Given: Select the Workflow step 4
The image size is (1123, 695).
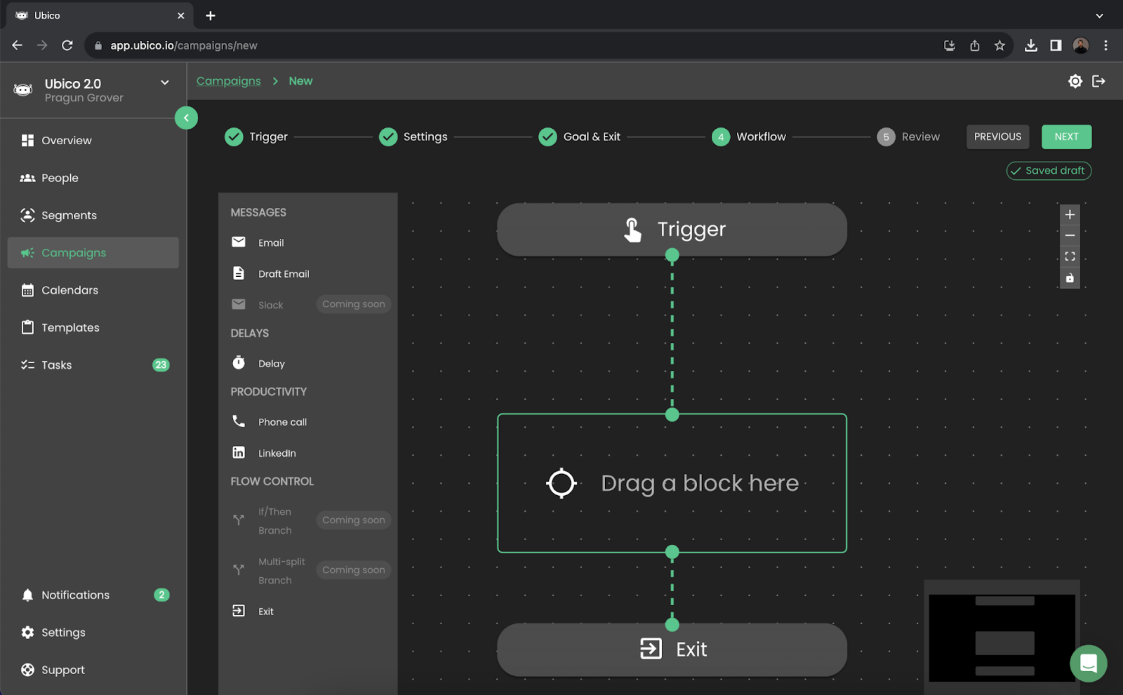Looking at the screenshot, I should click(x=749, y=137).
